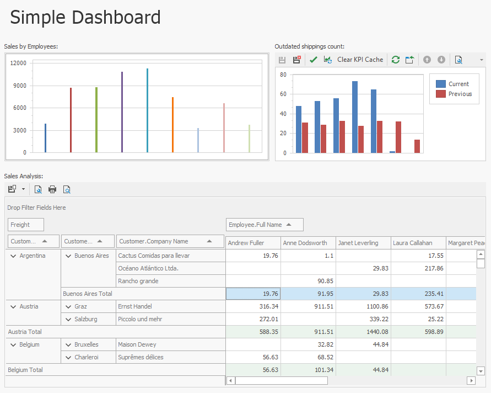Image resolution: width=491 pixels, height=393 pixels.
Task: Open the dropdown arrow beside the pivot layout icon
Action: 23,189
